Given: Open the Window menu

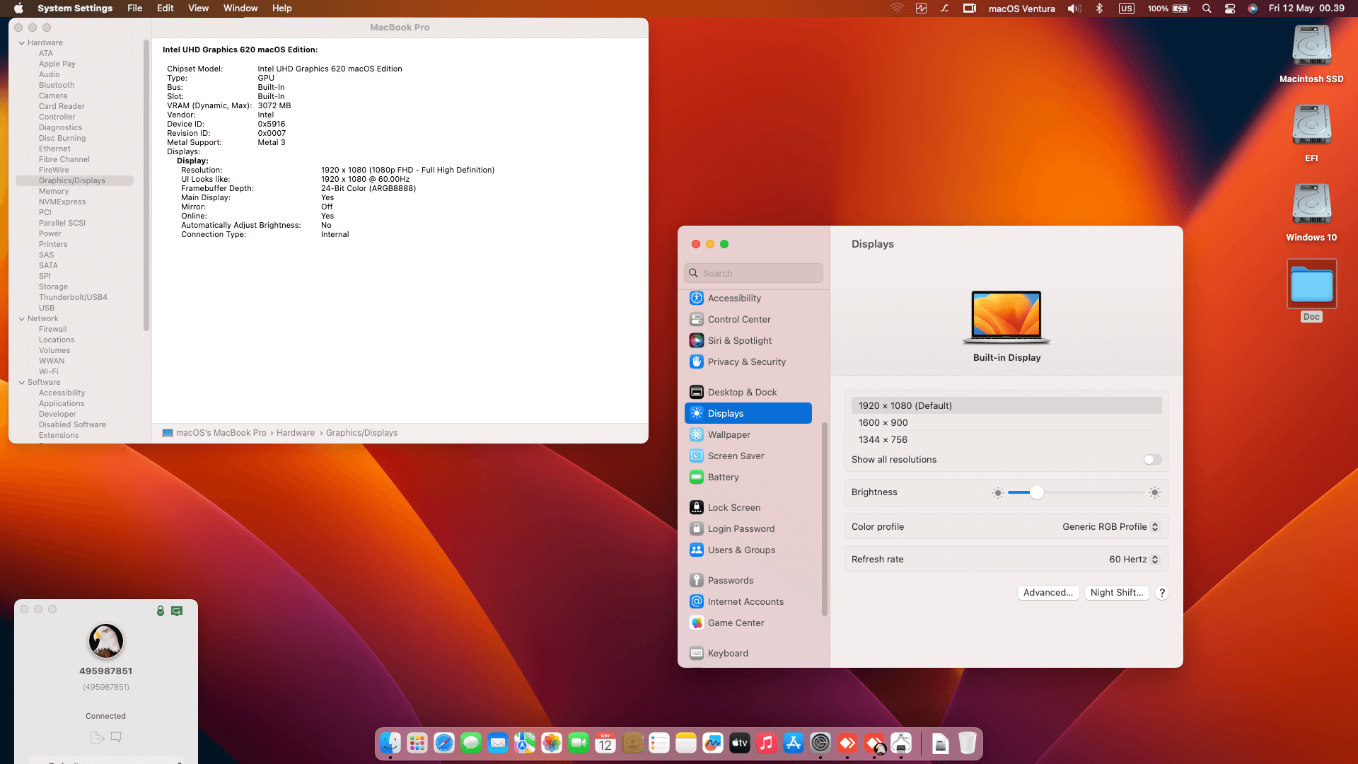Looking at the screenshot, I should coord(240,8).
